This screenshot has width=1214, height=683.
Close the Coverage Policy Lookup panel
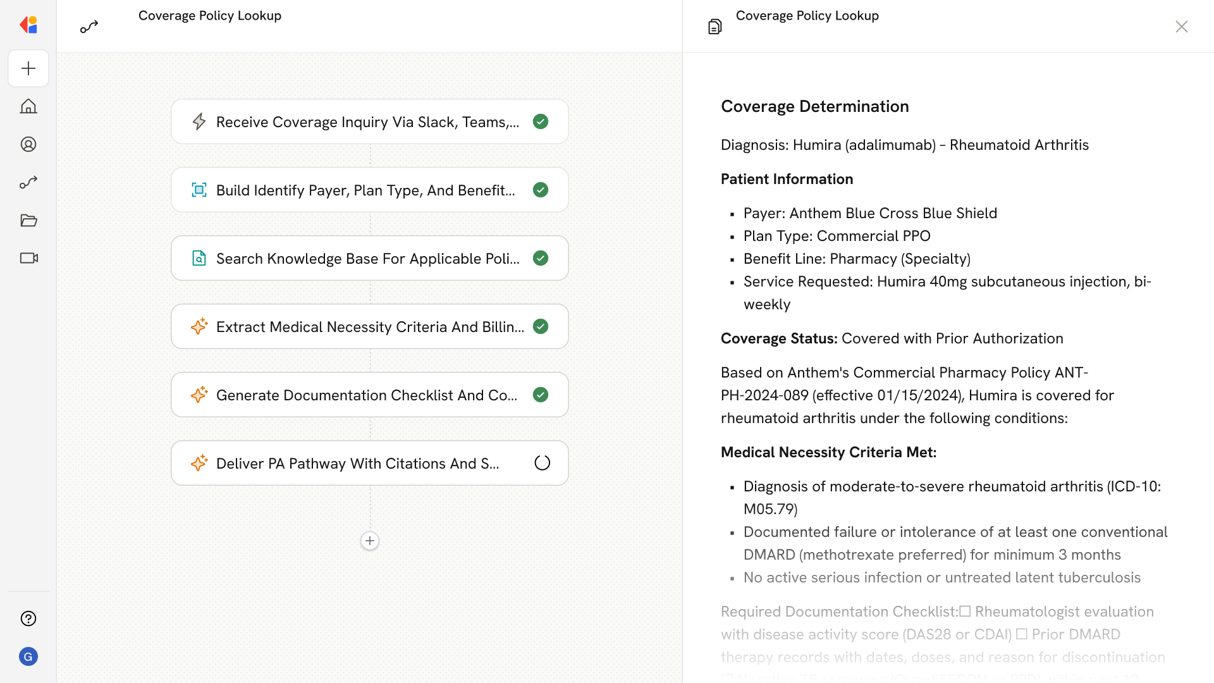(x=1181, y=27)
